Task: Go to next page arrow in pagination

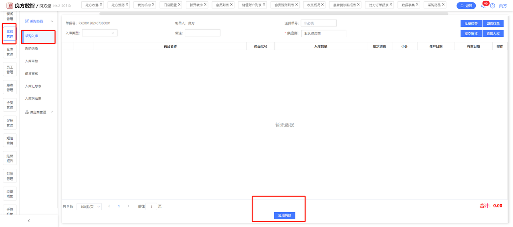Action: [128, 206]
